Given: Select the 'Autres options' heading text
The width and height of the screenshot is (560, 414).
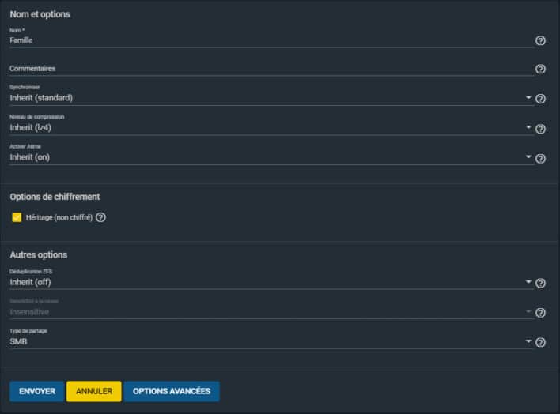Looking at the screenshot, I should point(39,255).
